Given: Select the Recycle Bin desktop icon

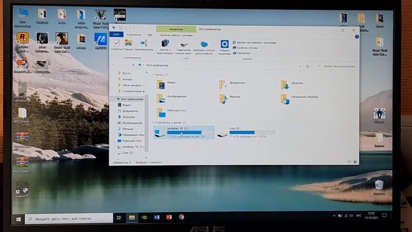Looking at the screenshot, I should click(x=379, y=188).
